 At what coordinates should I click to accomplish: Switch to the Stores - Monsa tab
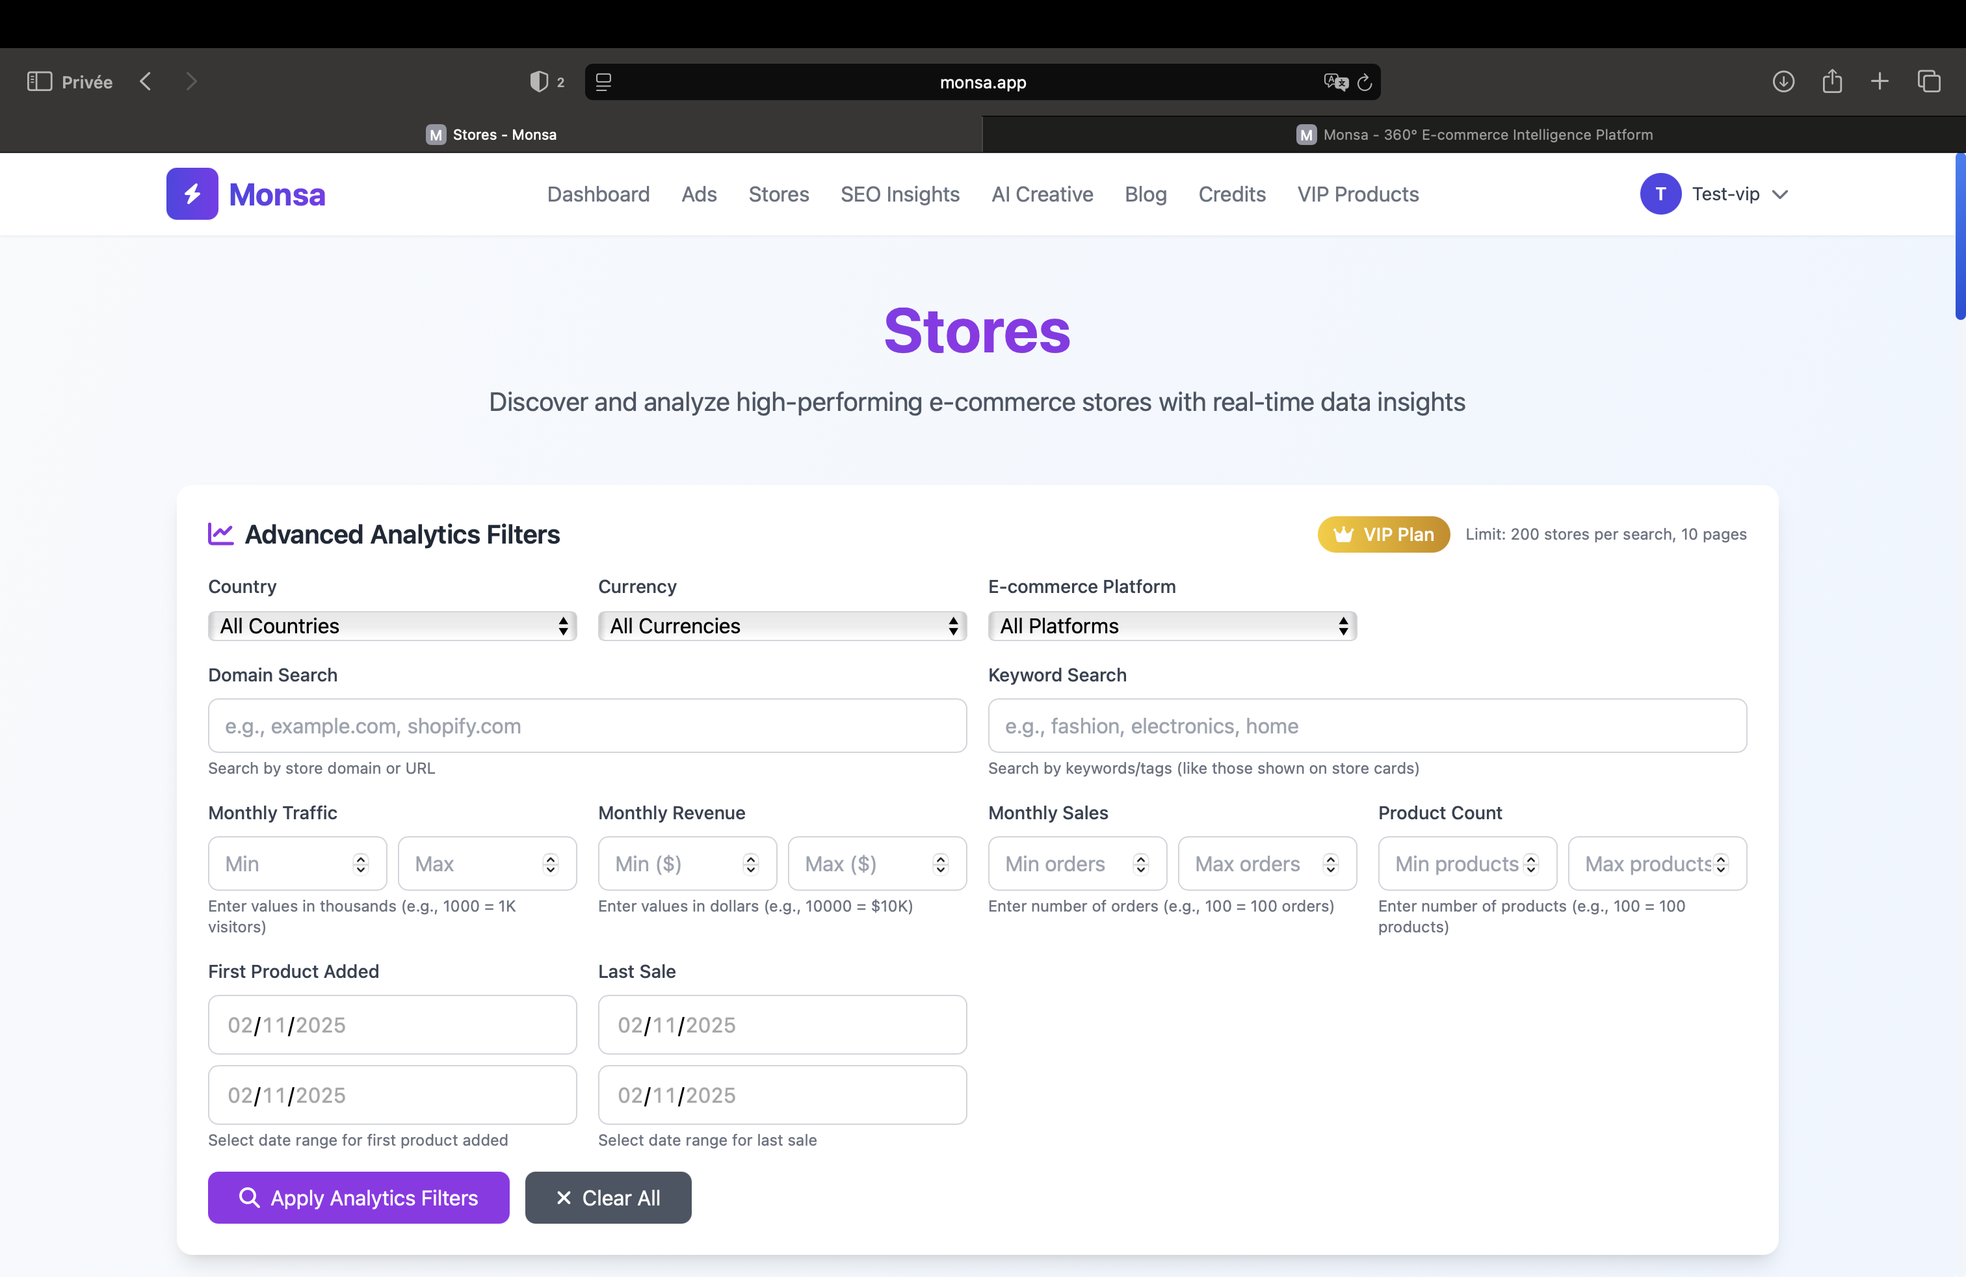pyautogui.click(x=491, y=134)
